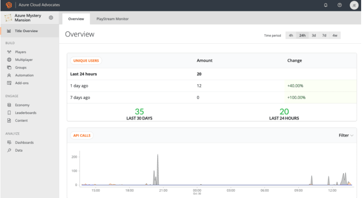
Task: Select the 4h time period
Action: coord(291,36)
